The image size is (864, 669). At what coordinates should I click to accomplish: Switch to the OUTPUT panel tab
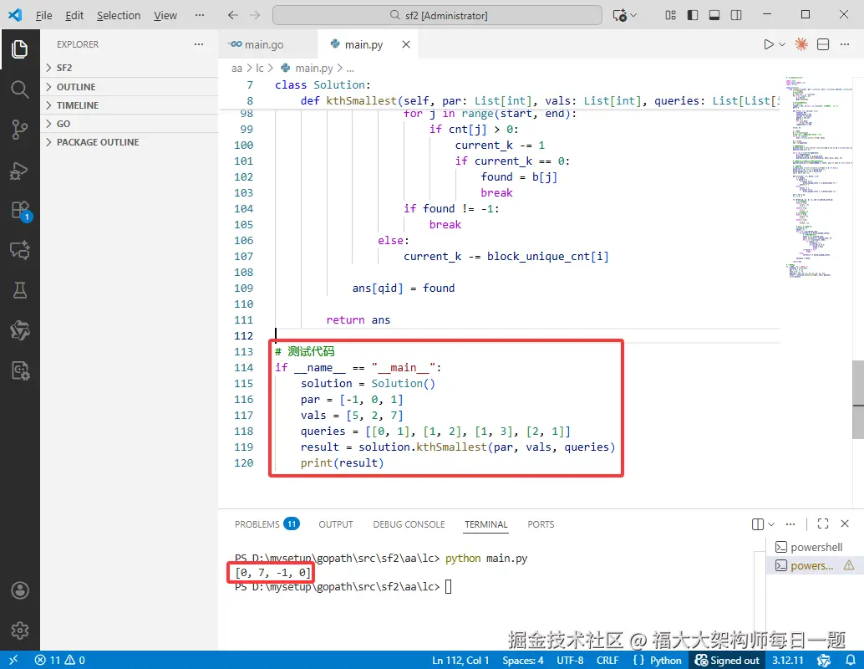click(x=336, y=524)
